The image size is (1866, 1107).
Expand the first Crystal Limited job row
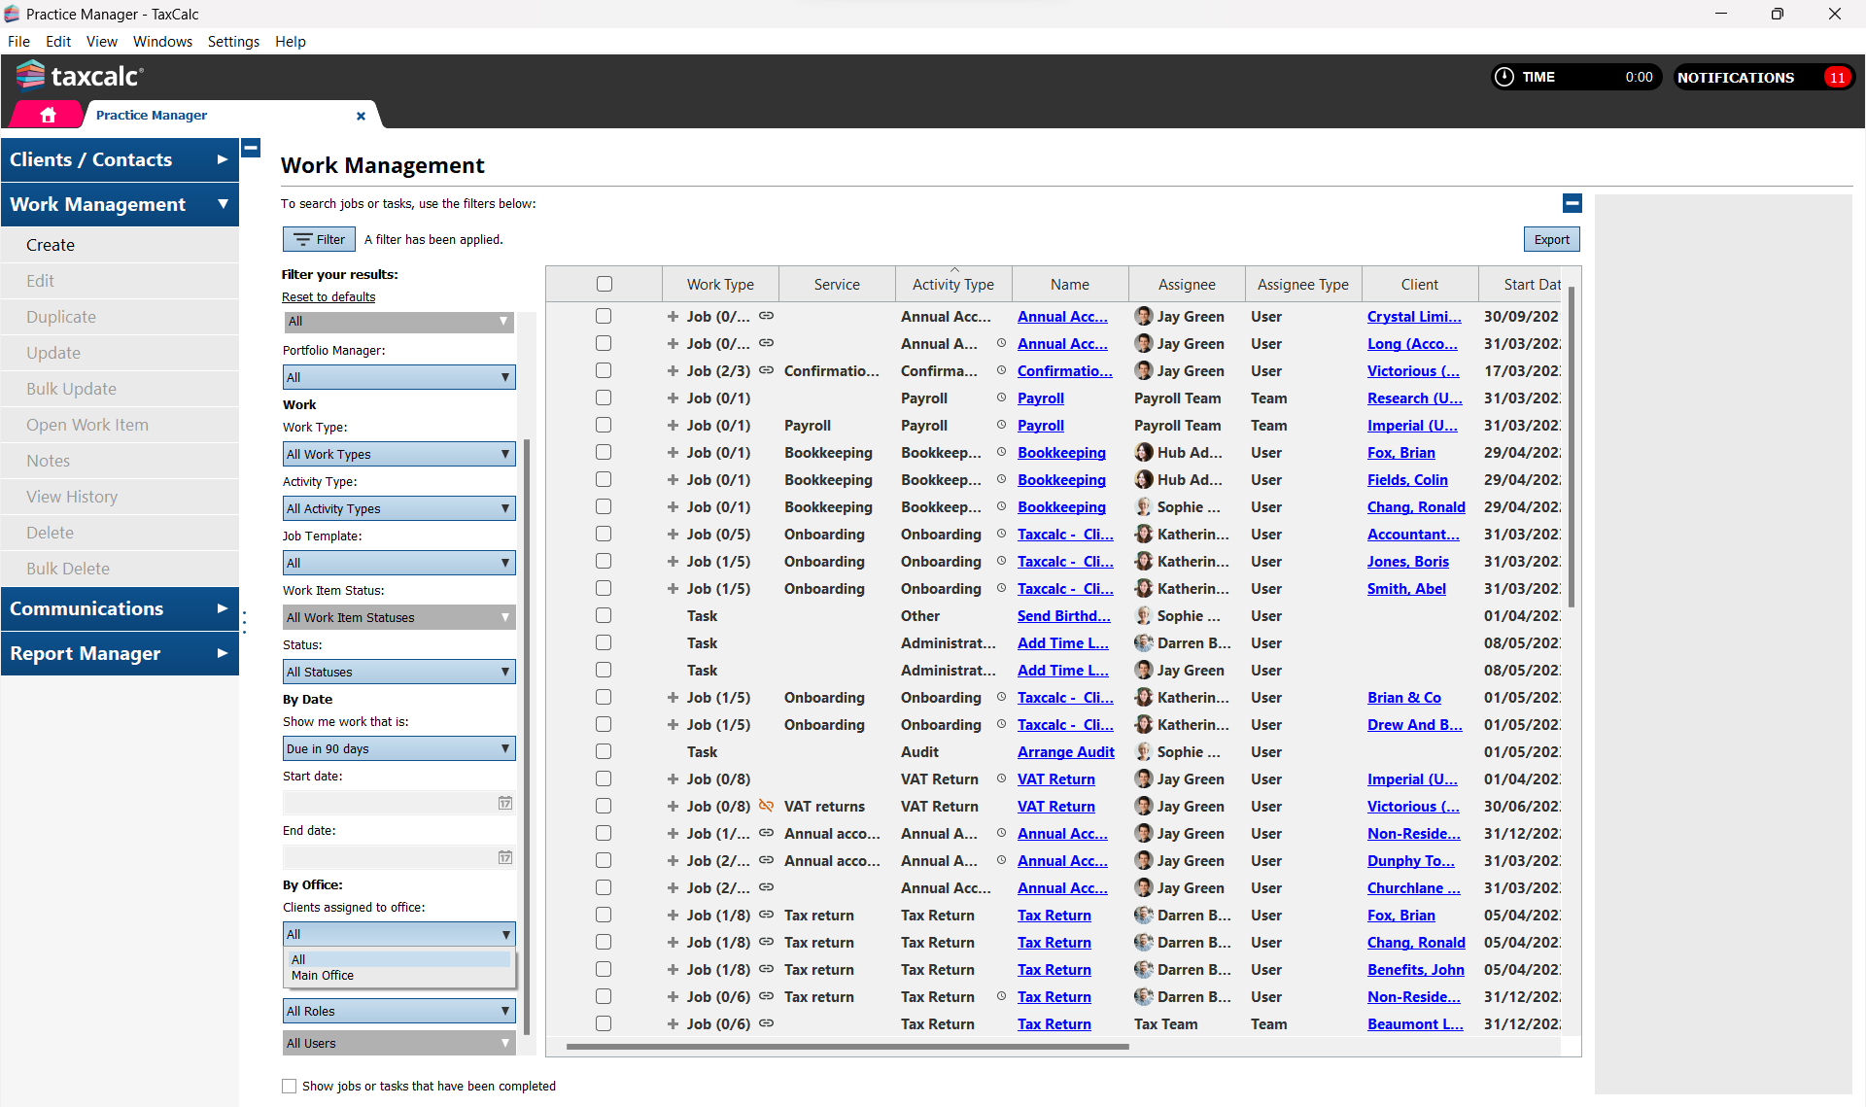pyautogui.click(x=673, y=316)
